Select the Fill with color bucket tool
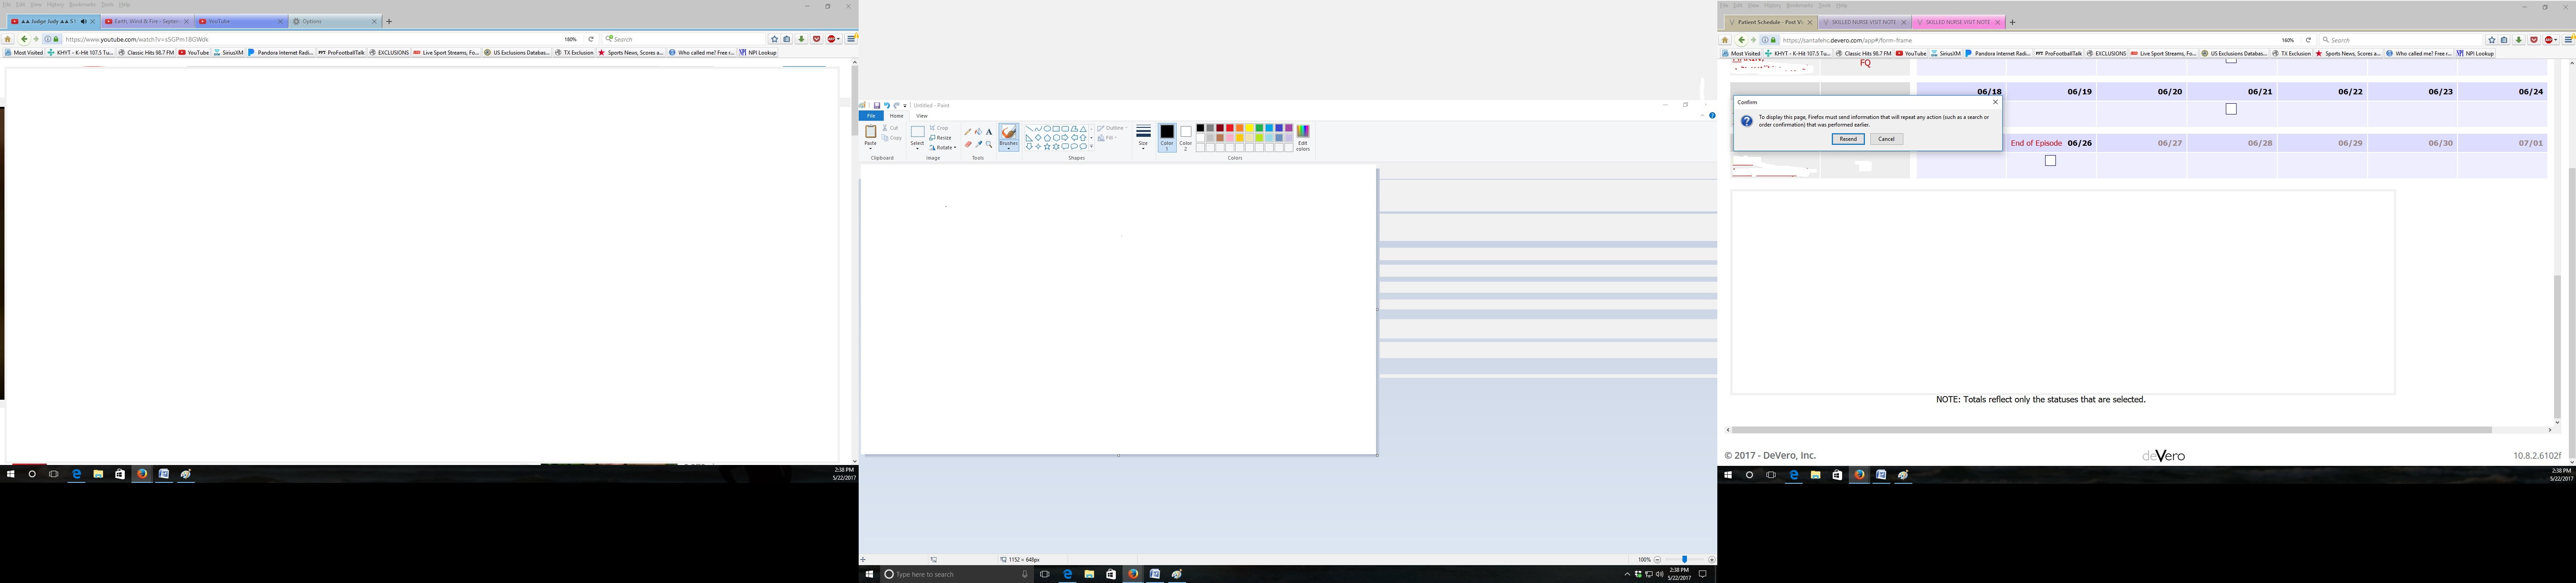Viewport: 2576px width, 583px height. 978,132
